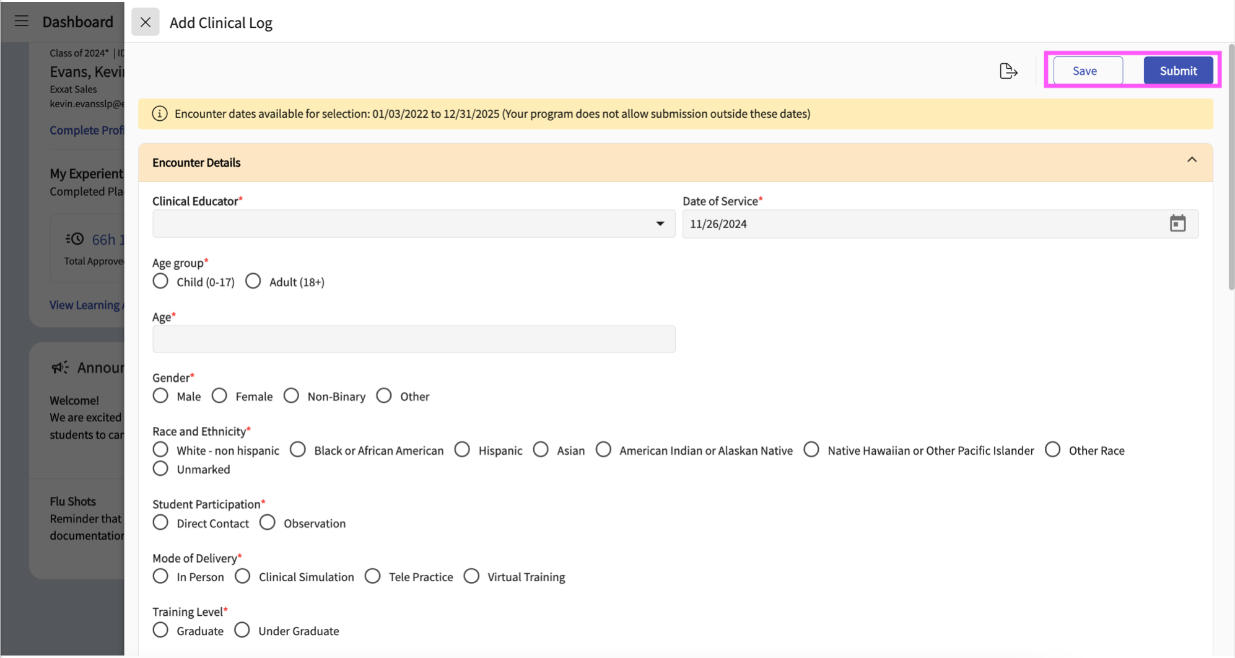Select Tele Practice mode of delivery
This screenshot has width=1235, height=658.
(373, 576)
